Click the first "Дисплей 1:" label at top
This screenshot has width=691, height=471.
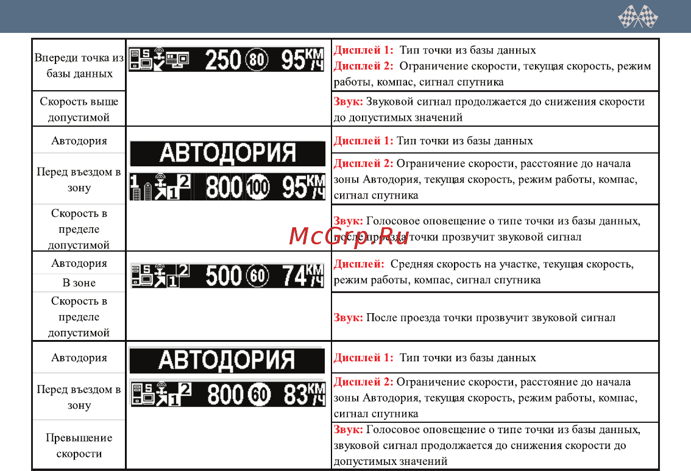pos(363,50)
